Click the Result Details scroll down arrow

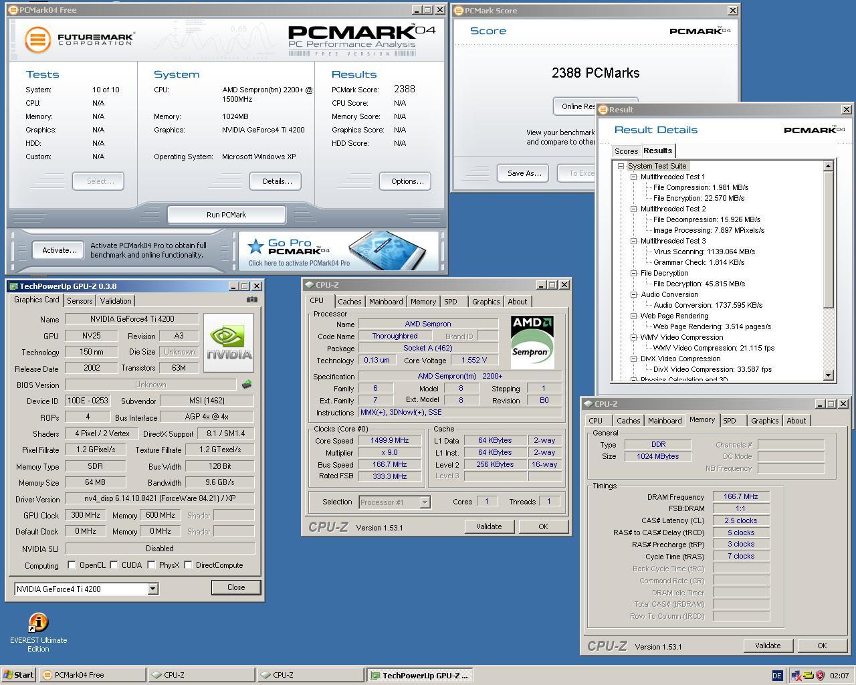829,376
